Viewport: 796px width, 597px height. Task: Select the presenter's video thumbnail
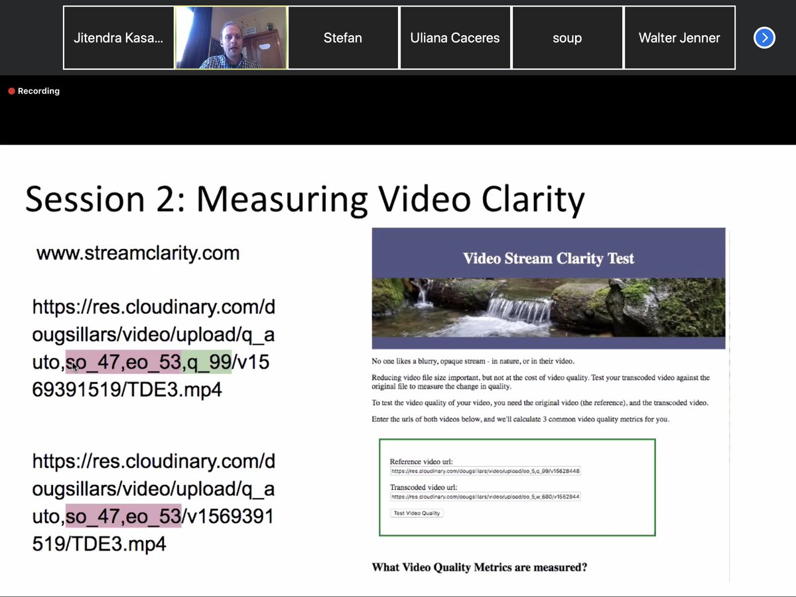[231, 38]
